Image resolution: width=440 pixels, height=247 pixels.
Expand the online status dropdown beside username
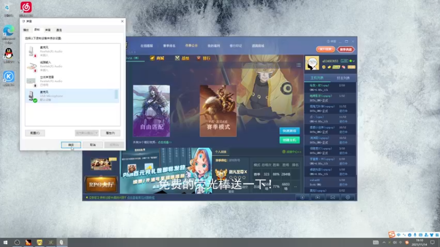click(x=354, y=61)
